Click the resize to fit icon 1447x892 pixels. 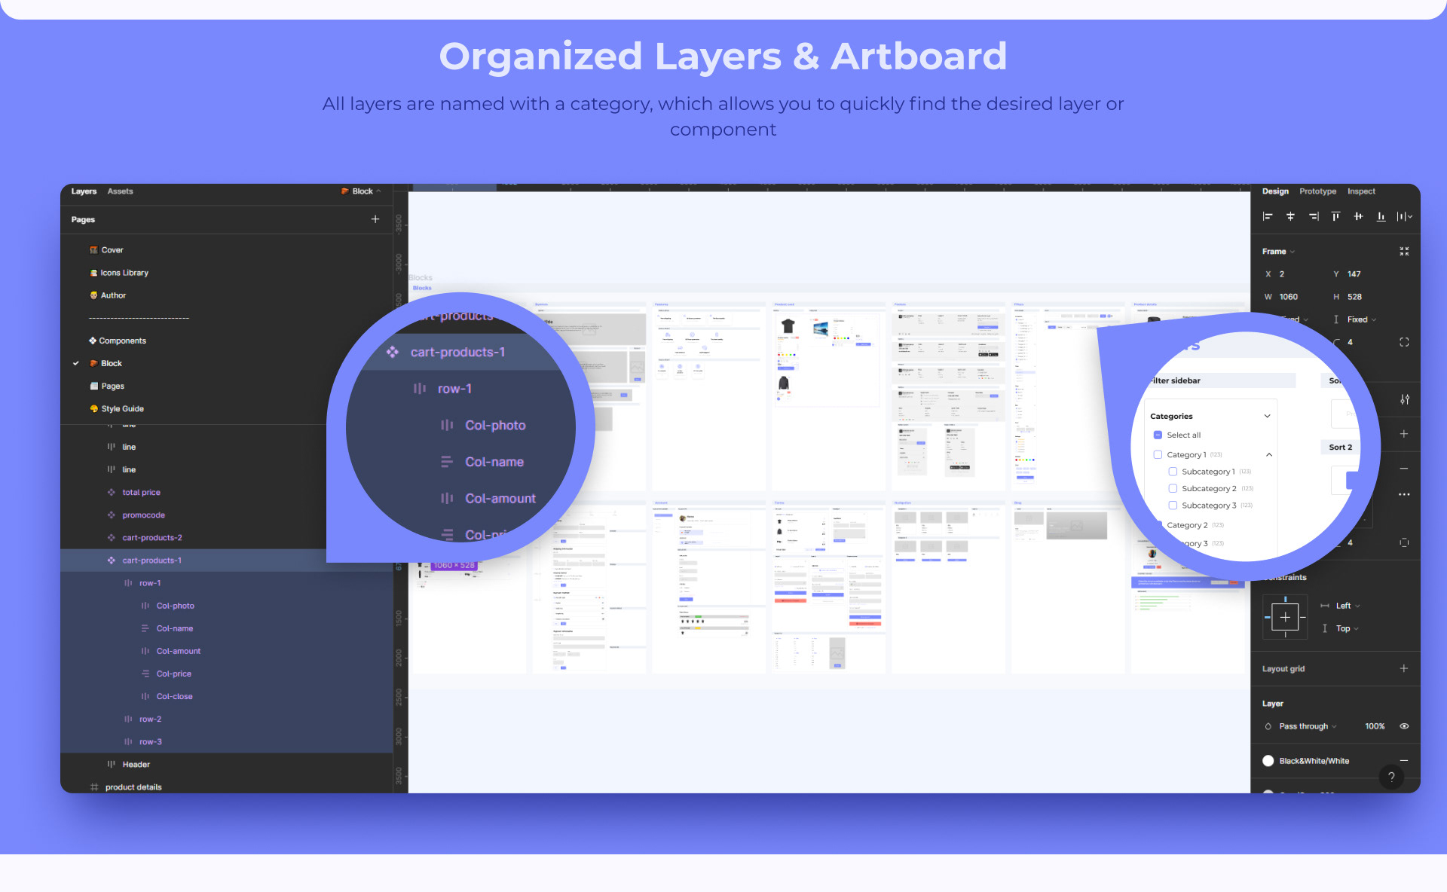tap(1404, 251)
